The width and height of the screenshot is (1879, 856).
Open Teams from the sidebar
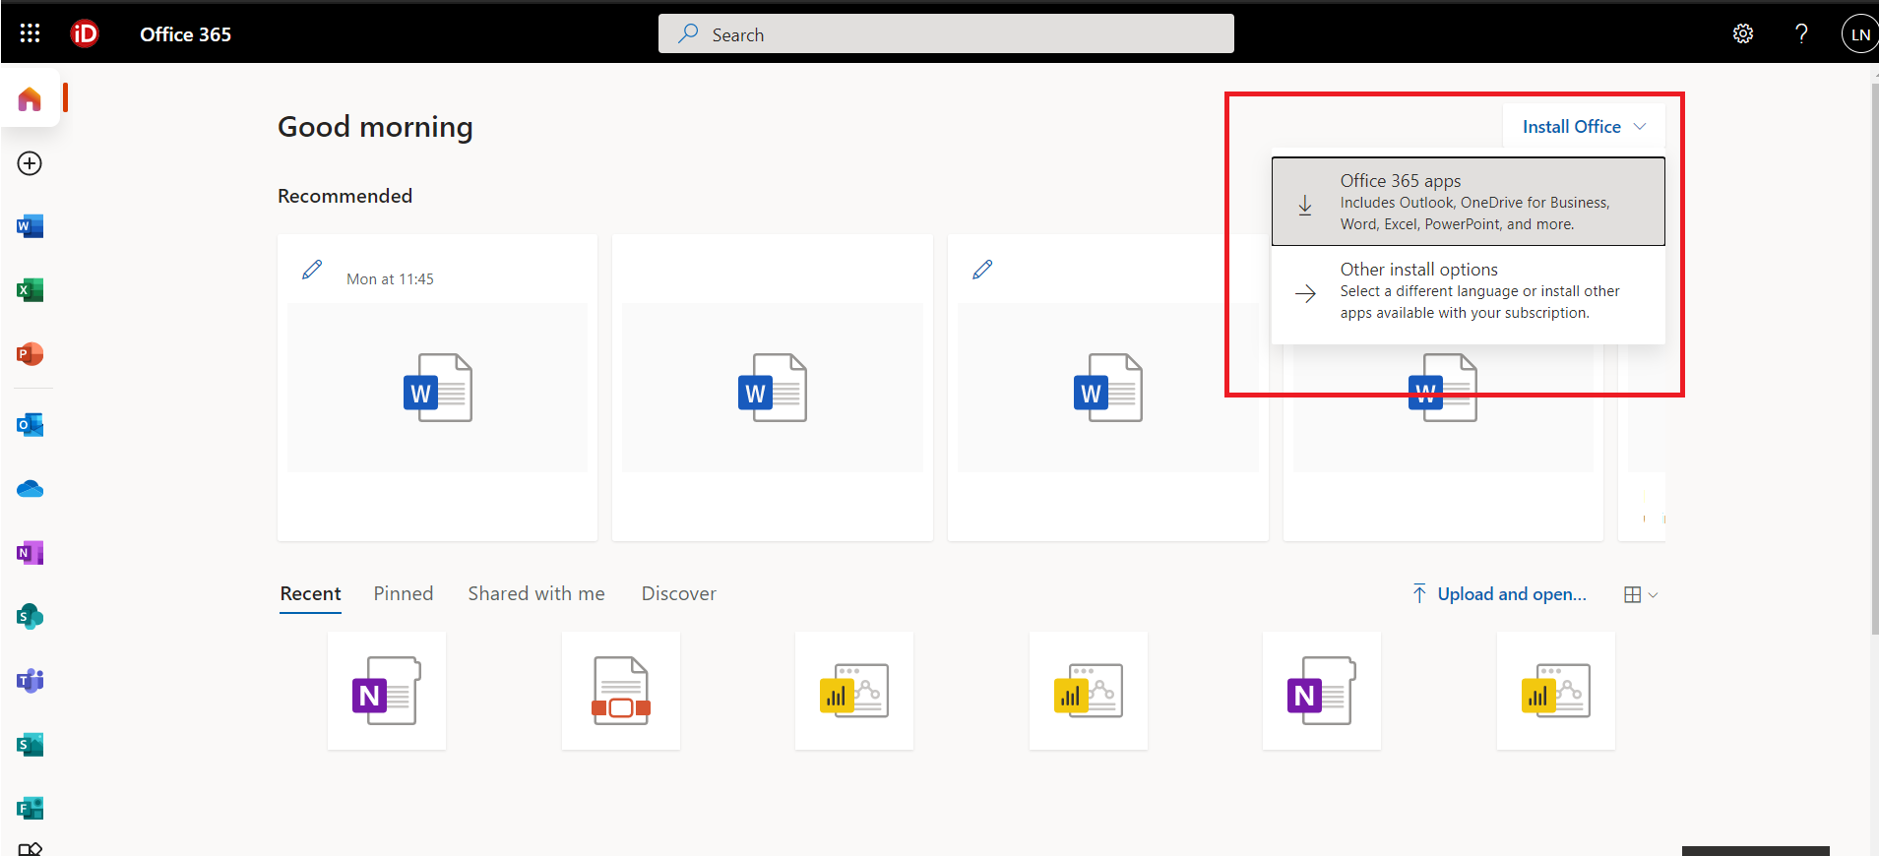point(30,681)
